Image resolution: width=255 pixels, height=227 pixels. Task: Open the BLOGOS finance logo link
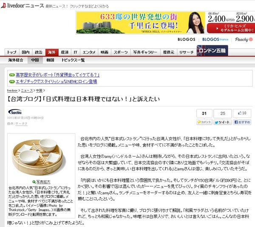pyautogui.click(x=215, y=39)
